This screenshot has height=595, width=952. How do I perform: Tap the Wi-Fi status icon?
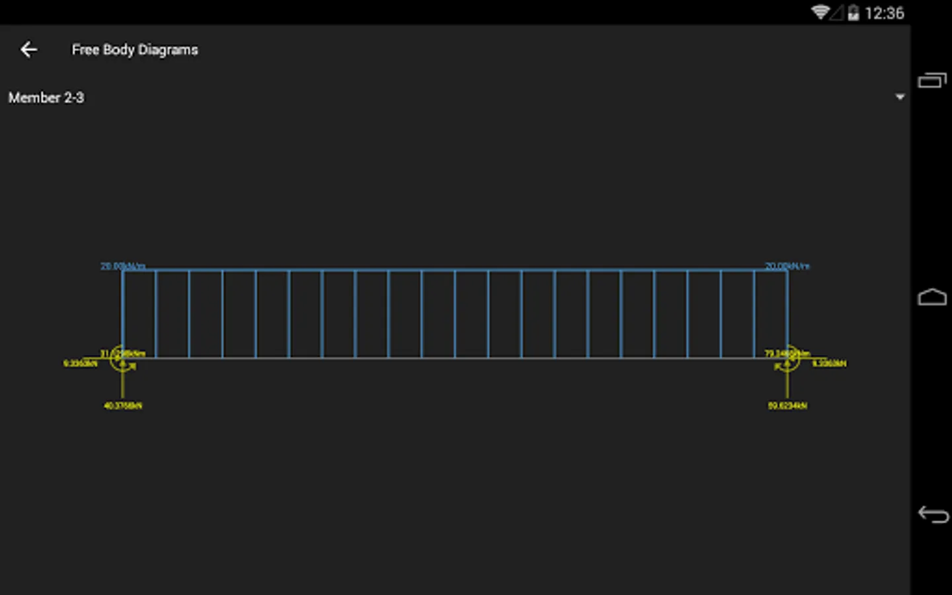pos(820,13)
